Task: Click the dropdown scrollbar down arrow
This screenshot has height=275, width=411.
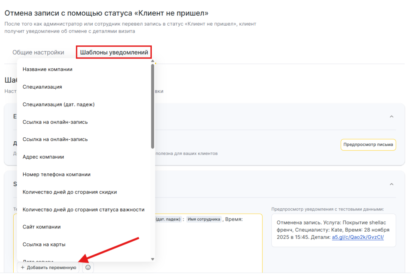Action: click(153, 259)
